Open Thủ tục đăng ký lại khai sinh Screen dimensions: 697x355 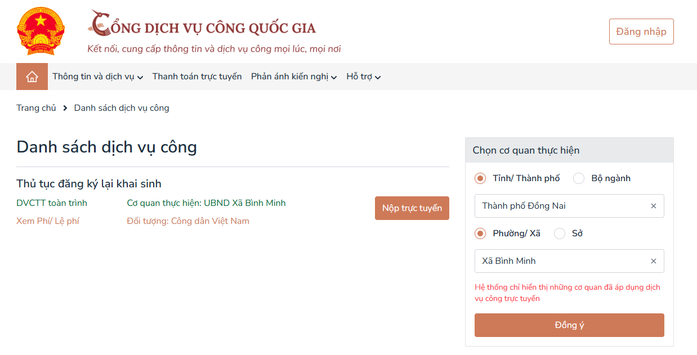(89, 184)
